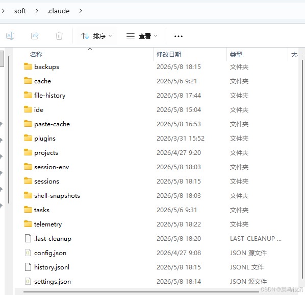Sort by the 类型 column header

[x=236, y=54]
